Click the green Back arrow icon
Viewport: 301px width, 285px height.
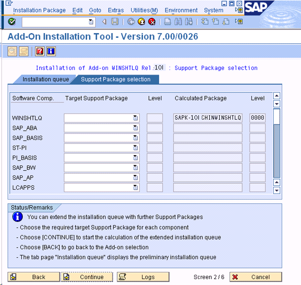[131, 22]
